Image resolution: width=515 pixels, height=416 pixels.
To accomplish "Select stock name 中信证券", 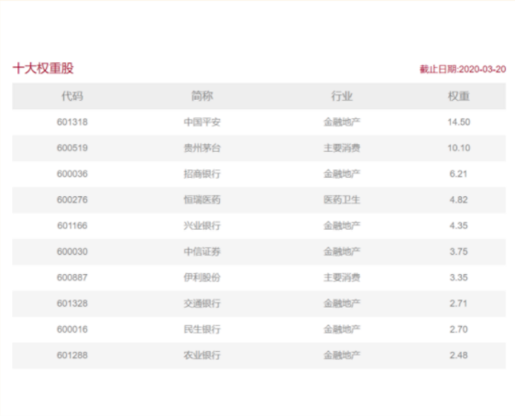I will tap(202, 252).
